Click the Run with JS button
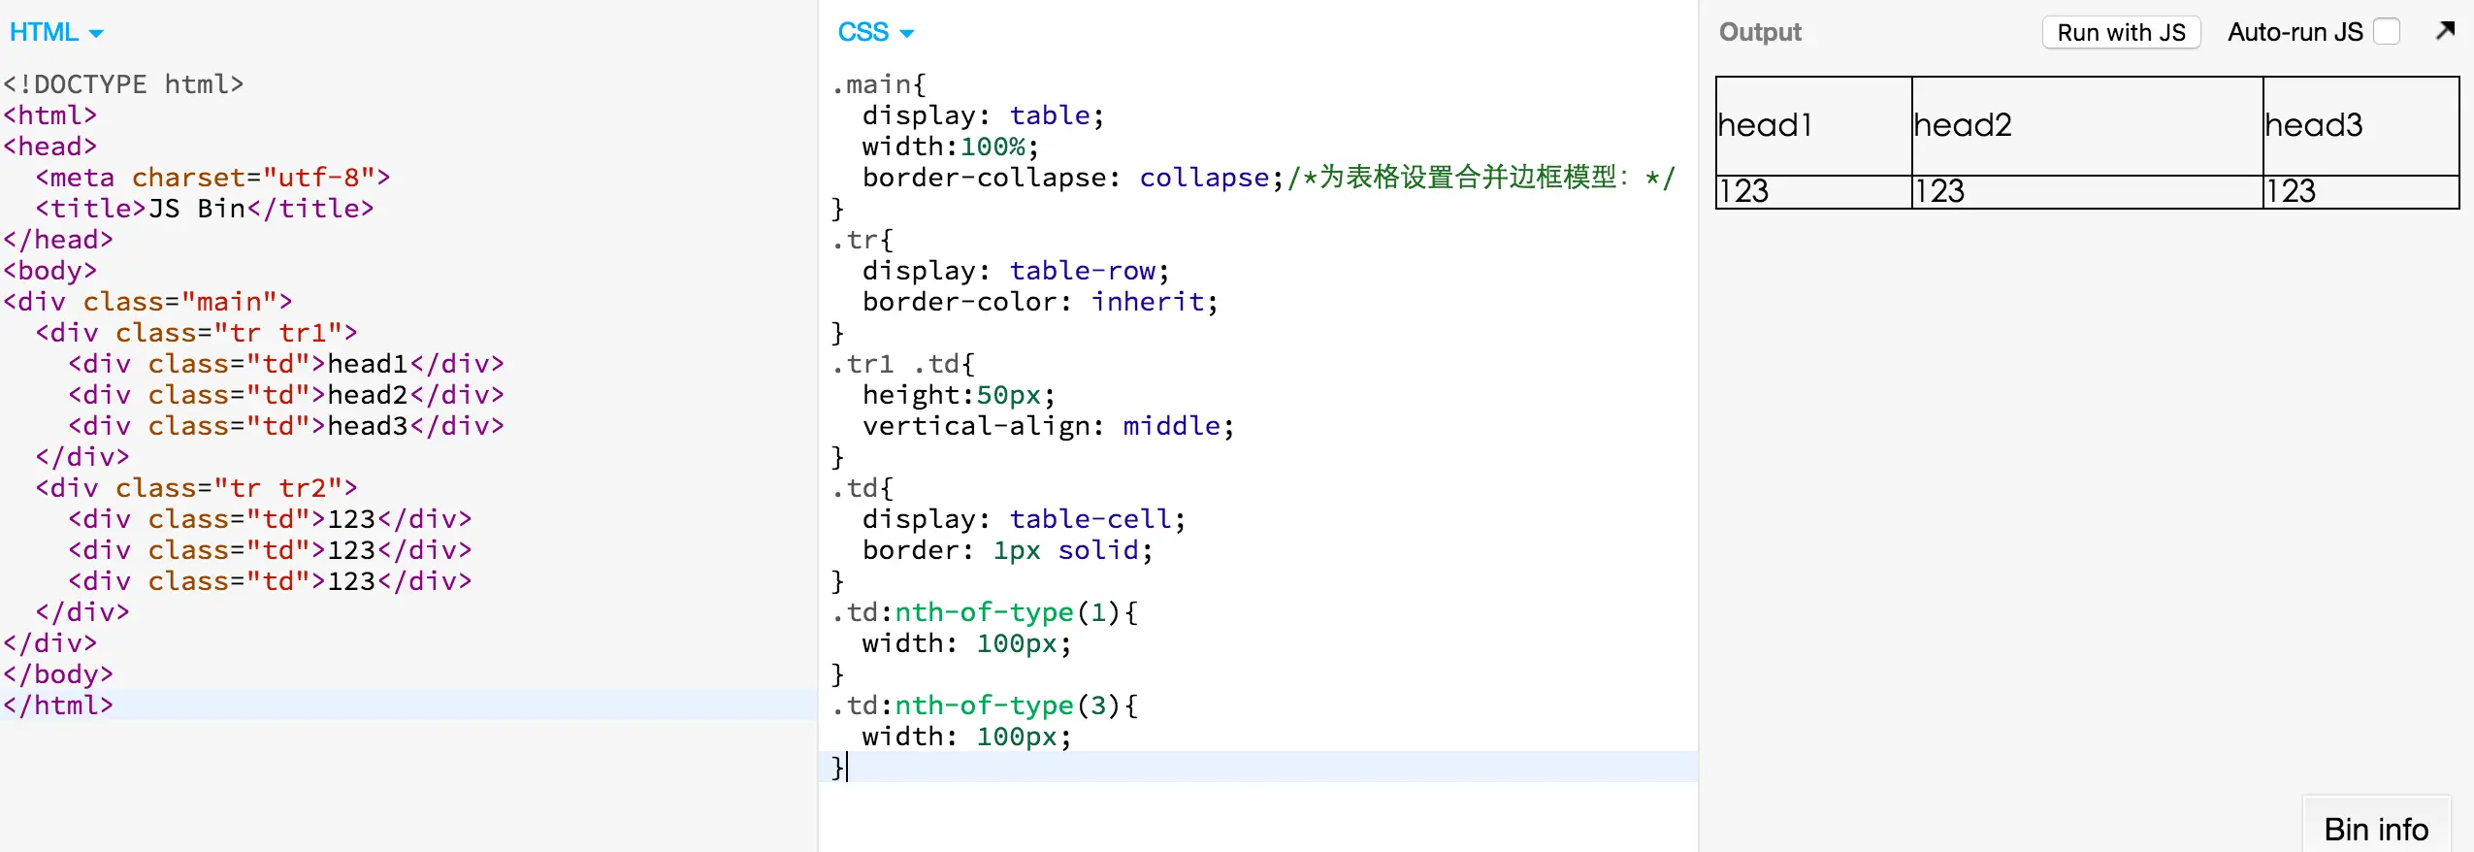2474x852 pixels. click(x=2121, y=32)
